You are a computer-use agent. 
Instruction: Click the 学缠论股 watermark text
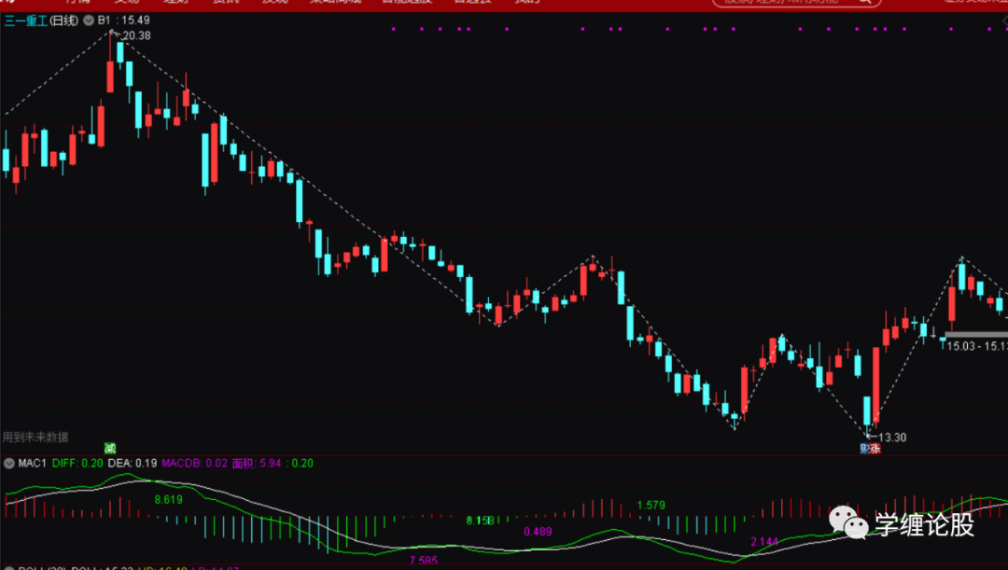click(x=924, y=524)
